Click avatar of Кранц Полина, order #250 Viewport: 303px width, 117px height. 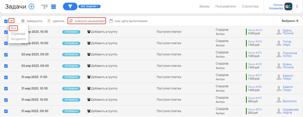point(279,66)
